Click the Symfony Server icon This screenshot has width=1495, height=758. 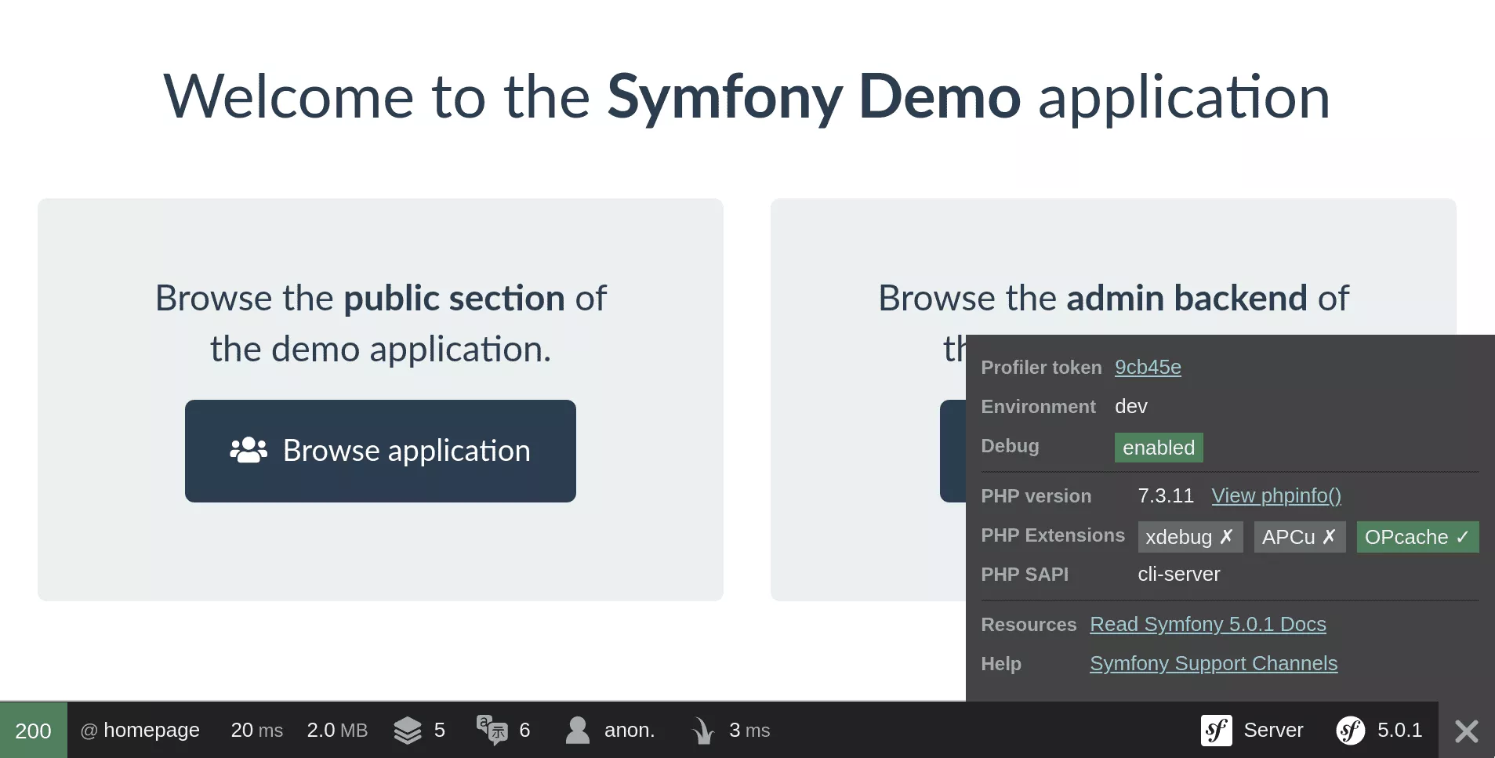click(x=1217, y=731)
